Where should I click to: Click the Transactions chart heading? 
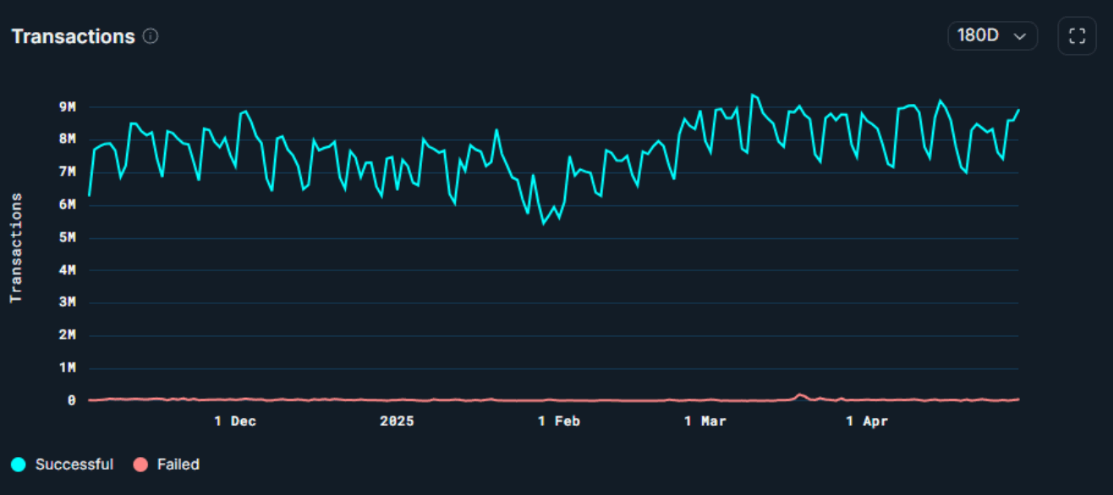point(74,36)
